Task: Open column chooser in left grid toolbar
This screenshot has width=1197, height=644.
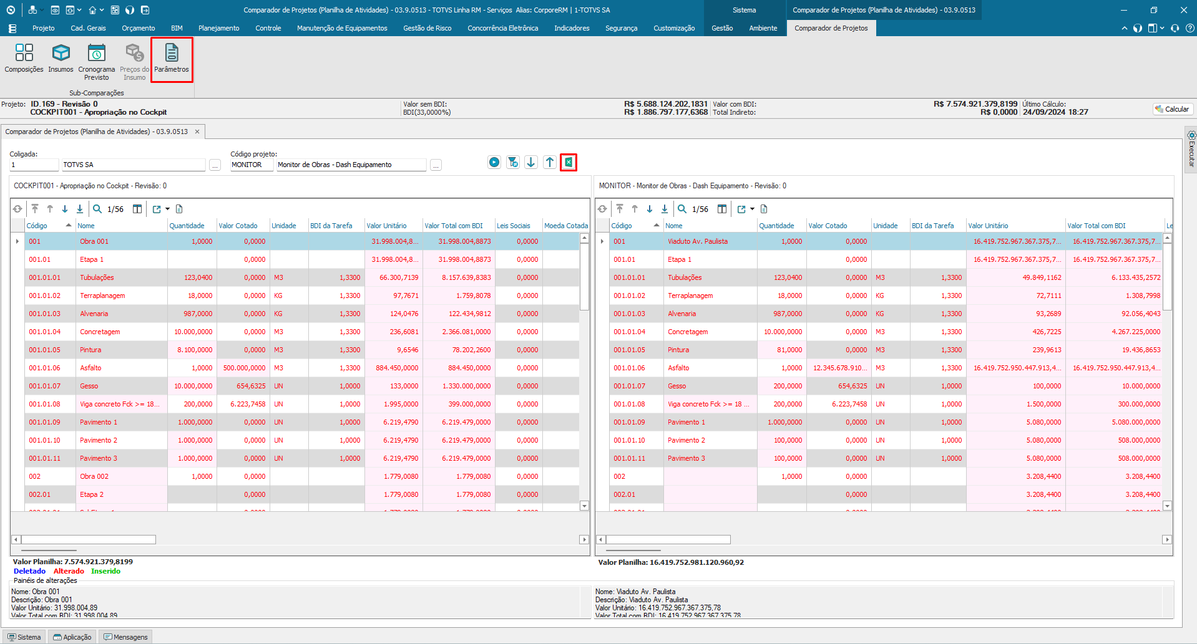Action: pos(137,209)
